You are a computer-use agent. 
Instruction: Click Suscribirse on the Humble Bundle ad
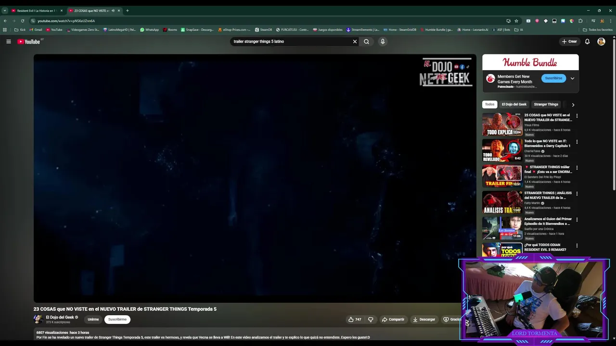click(x=553, y=78)
